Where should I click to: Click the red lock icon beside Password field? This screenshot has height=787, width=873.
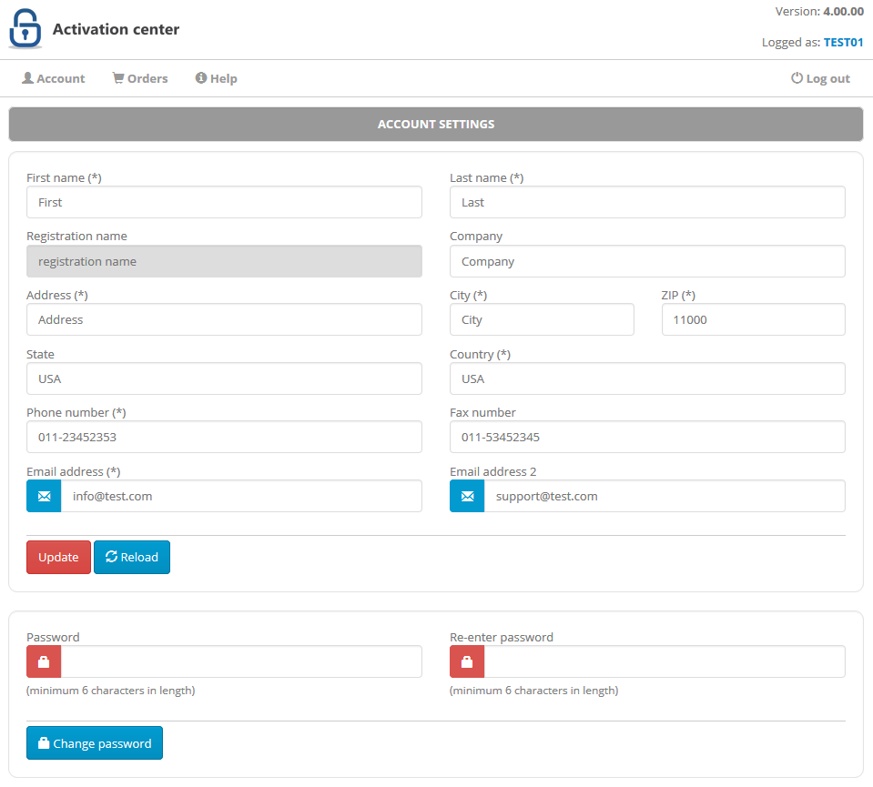[x=44, y=661]
